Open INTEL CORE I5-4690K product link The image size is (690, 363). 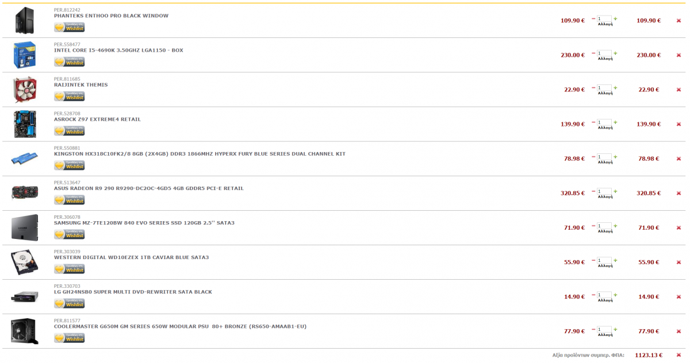tap(118, 51)
